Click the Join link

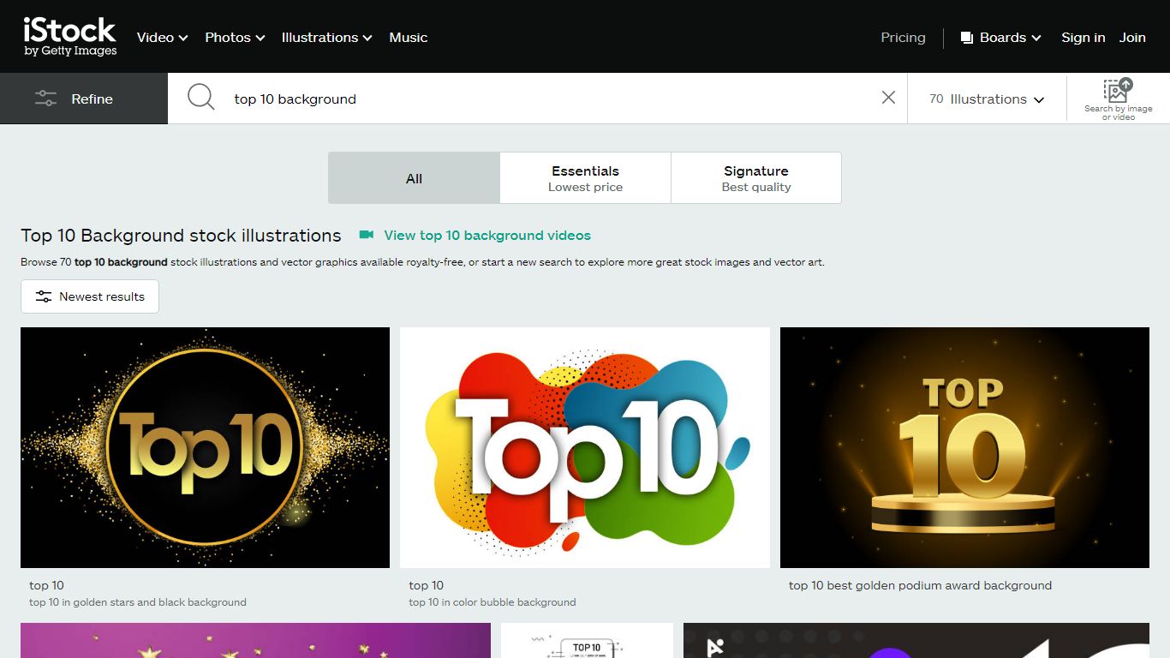click(1132, 38)
